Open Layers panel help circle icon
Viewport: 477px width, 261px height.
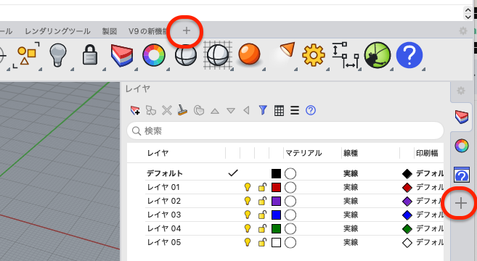click(x=311, y=110)
